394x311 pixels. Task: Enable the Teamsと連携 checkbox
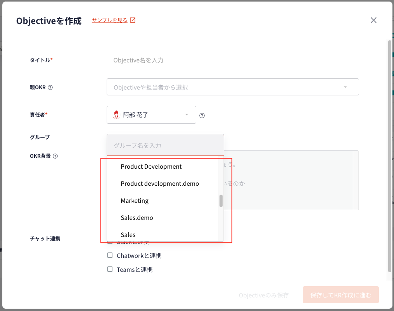click(x=110, y=269)
